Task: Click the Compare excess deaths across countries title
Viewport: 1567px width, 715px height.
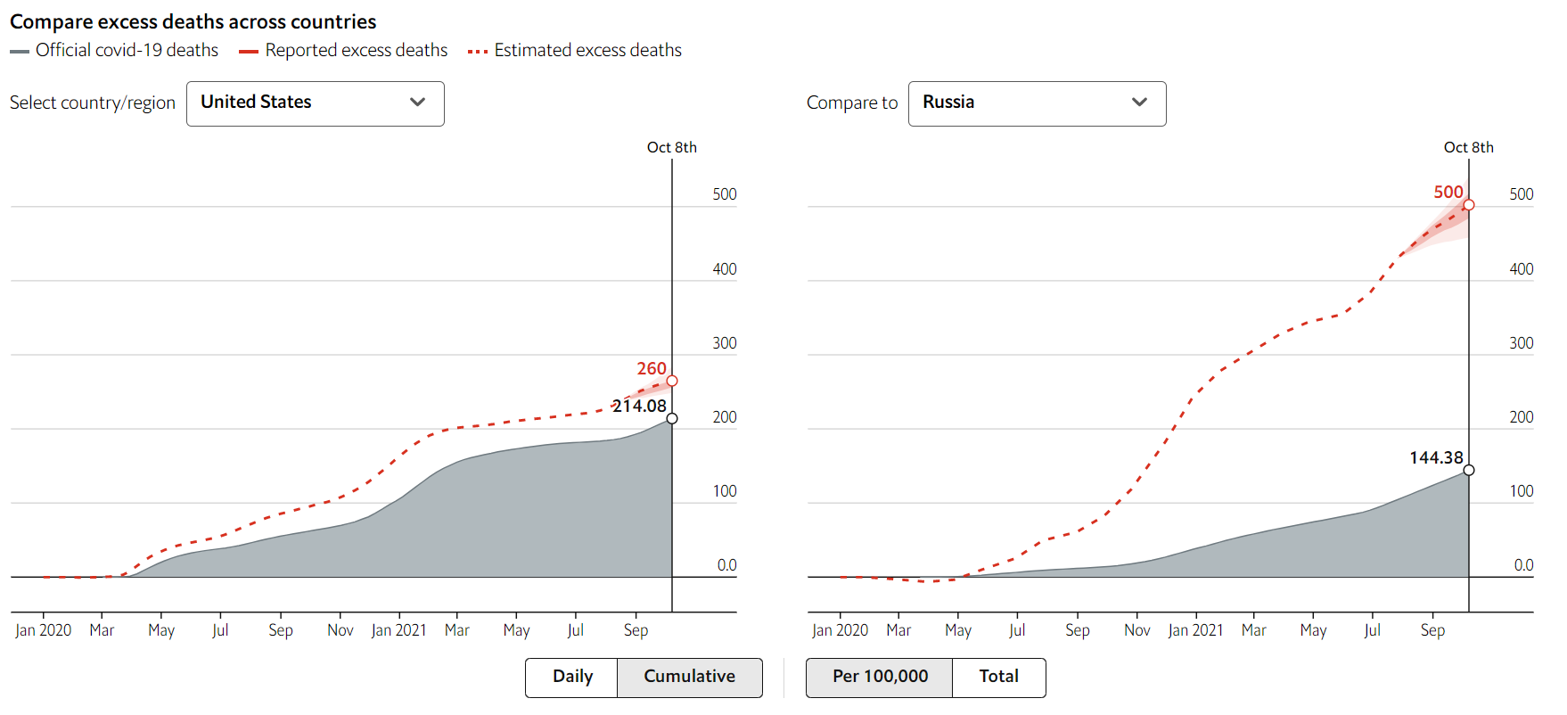Action: (x=193, y=21)
